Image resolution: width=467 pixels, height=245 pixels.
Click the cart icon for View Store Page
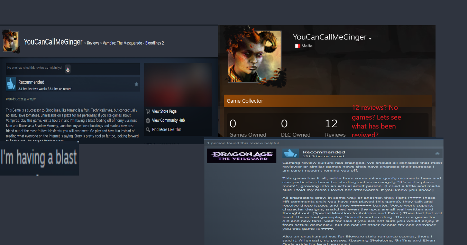148,111
